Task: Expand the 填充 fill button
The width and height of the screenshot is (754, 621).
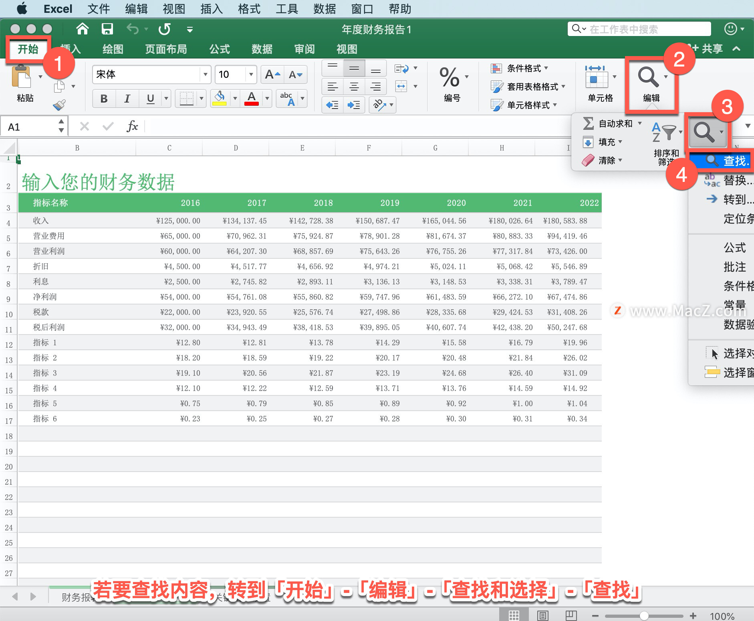Action: pyautogui.click(x=603, y=142)
